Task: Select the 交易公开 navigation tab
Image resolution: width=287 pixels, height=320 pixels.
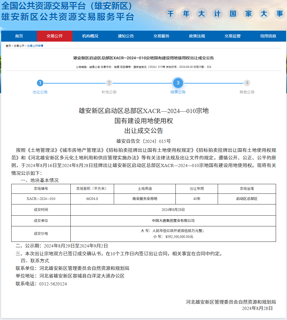Action: pyautogui.click(x=55, y=36)
